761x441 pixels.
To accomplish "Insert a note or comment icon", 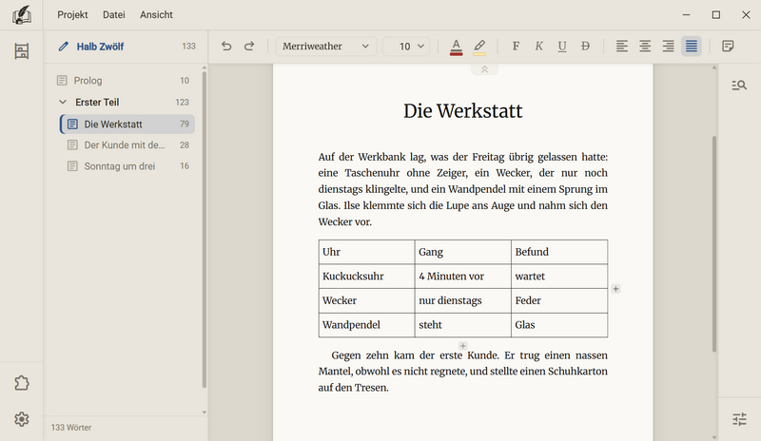I will [728, 46].
